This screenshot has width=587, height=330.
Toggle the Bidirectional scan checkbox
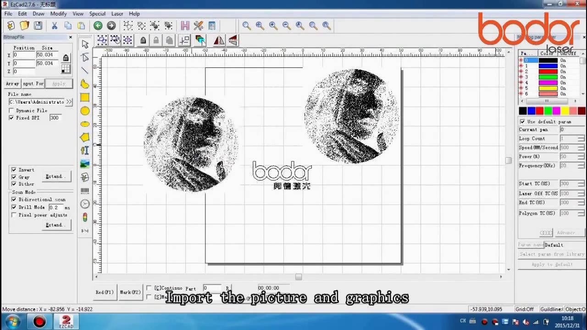pyautogui.click(x=14, y=199)
